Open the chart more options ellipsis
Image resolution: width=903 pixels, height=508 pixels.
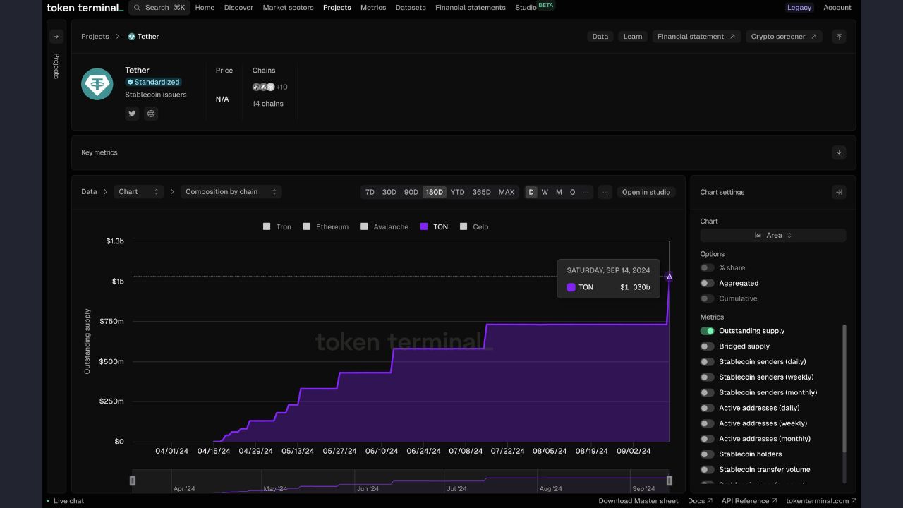click(x=605, y=192)
